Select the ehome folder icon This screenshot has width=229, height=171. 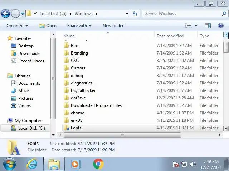click(x=66, y=113)
